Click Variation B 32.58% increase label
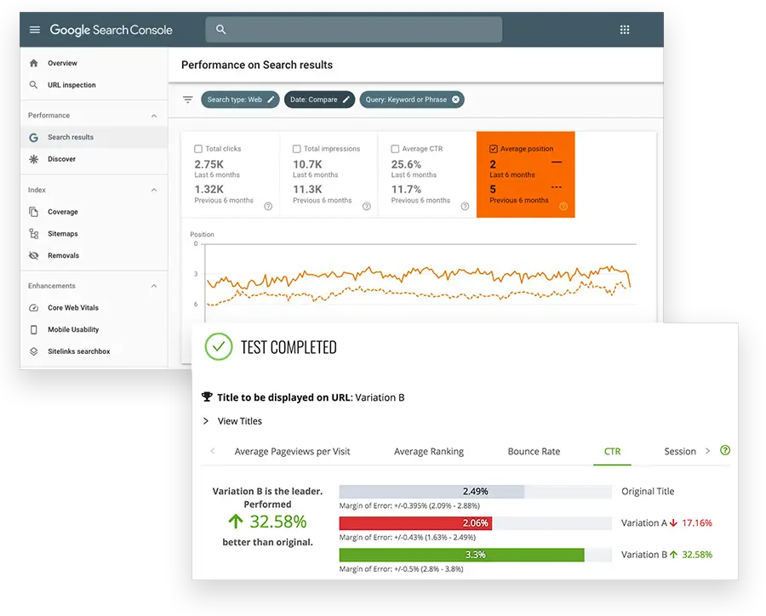The image size is (766, 616). click(666, 555)
